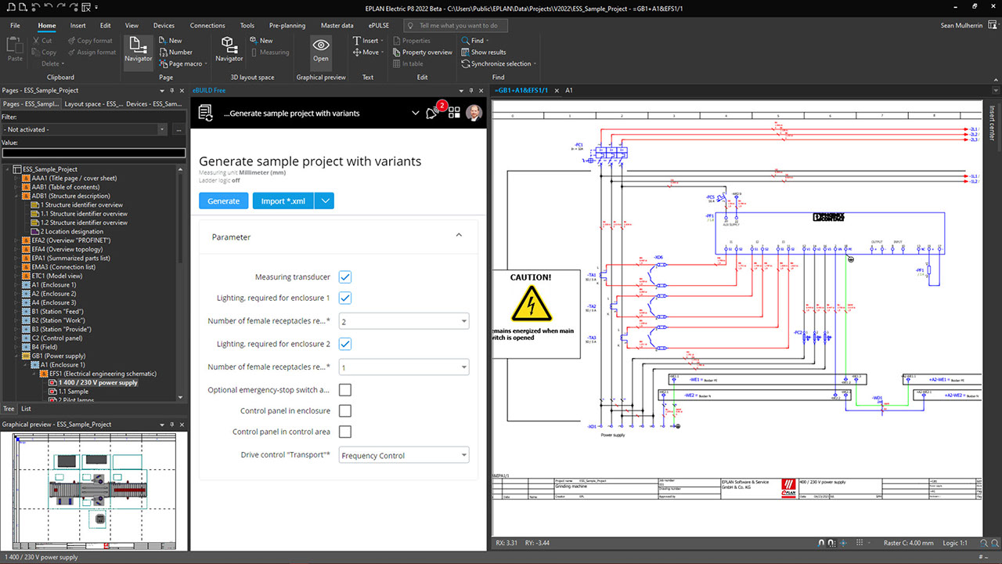Screen dimensions: 1002x564
Task: Open the Pre-planning ribbon tab
Action: pyautogui.click(x=287, y=26)
